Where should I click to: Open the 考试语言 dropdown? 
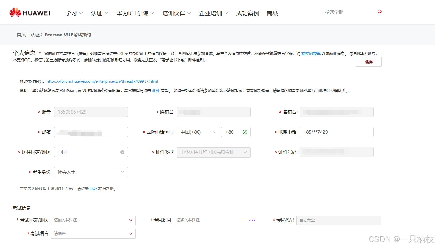tap(93, 234)
